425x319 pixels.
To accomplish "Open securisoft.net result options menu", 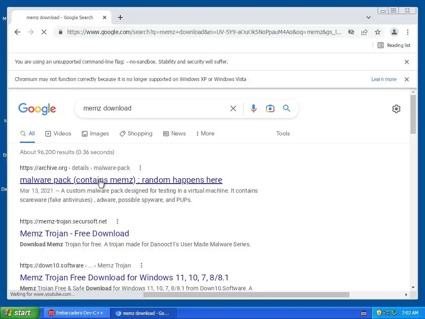I will click(x=117, y=221).
